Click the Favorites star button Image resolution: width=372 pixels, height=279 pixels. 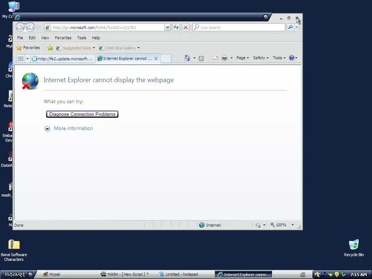28,48
